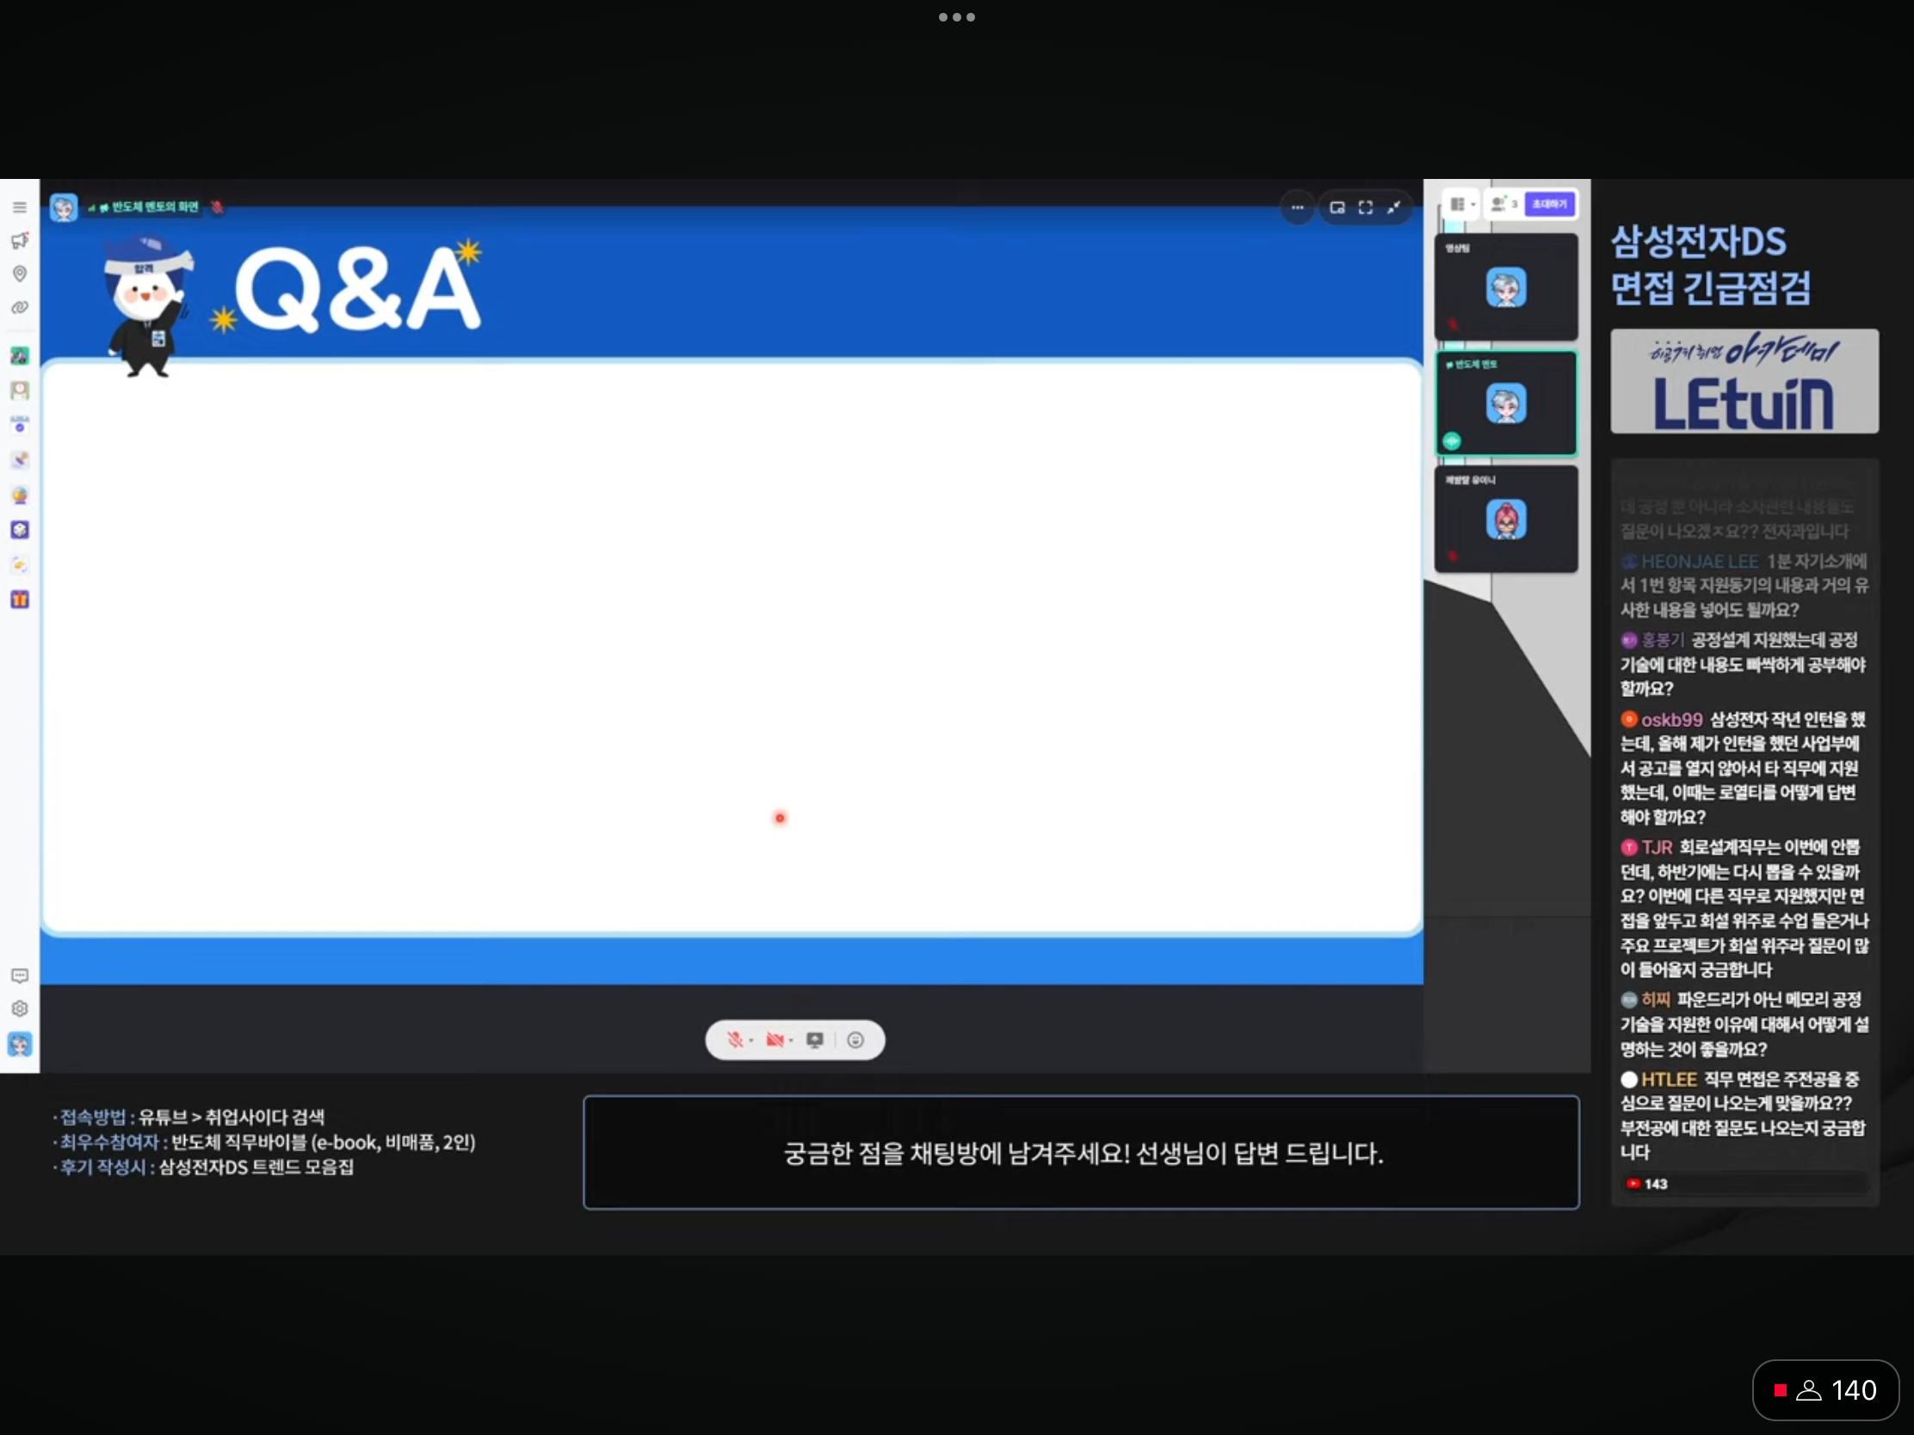Click the emoji reaction smiley button
The image size is (1914, 1435).
(x=855, y=1040)
